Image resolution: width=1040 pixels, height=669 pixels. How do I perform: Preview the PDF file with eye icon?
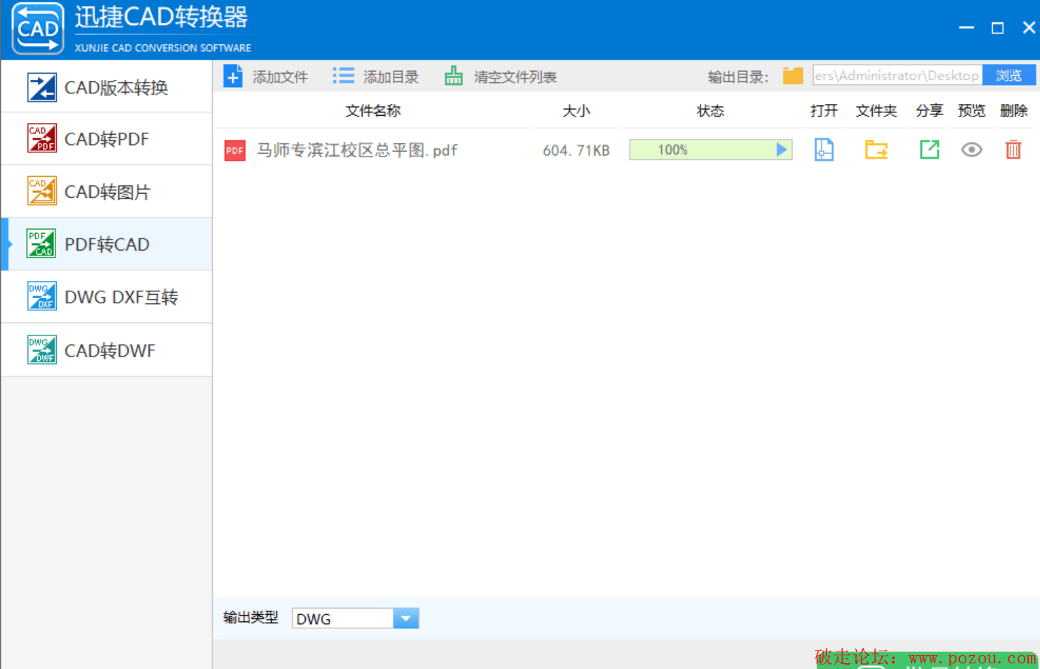(971, 150)
